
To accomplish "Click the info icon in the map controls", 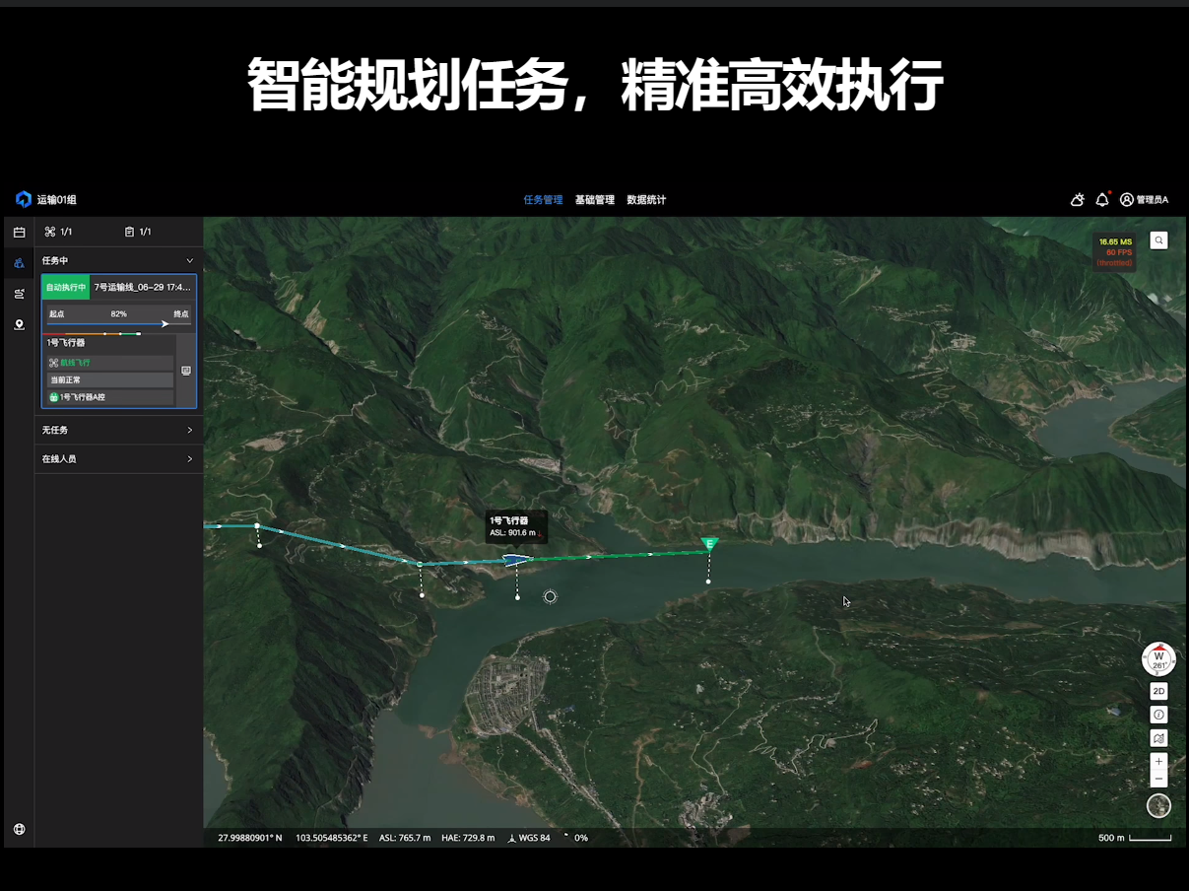I will (1158, 712).
